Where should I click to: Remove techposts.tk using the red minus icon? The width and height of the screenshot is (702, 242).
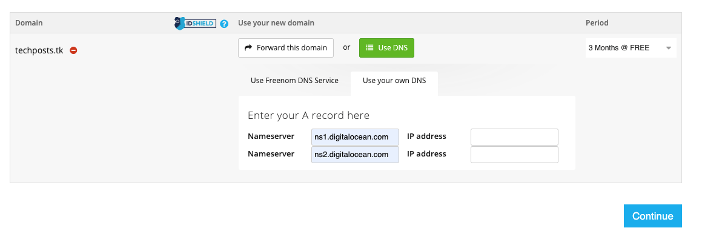pyautogui.click(x=73, y=50)
